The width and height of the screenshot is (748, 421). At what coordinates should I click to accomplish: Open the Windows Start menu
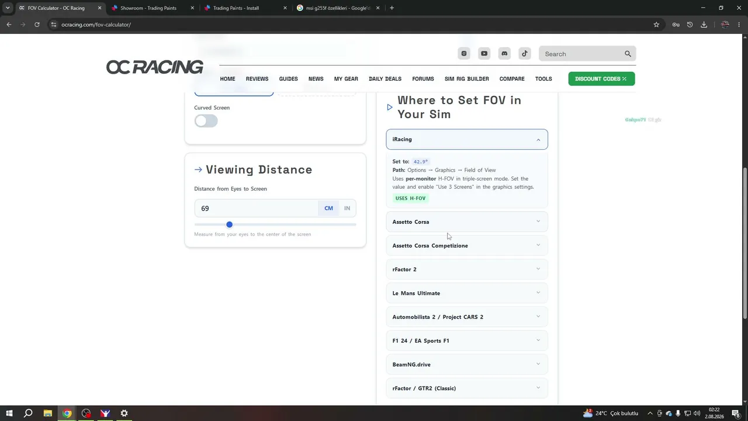click(x=9, y=413)
